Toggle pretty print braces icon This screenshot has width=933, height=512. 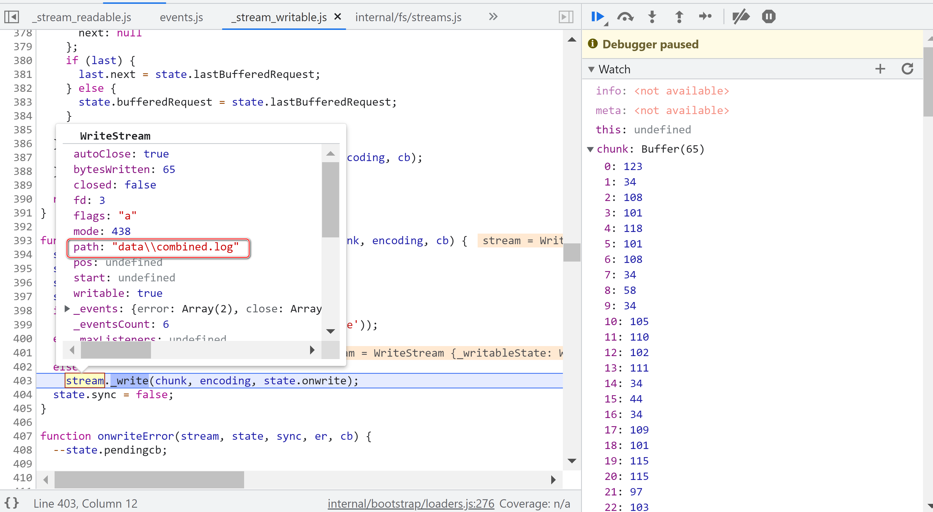(x=12, y=503)
